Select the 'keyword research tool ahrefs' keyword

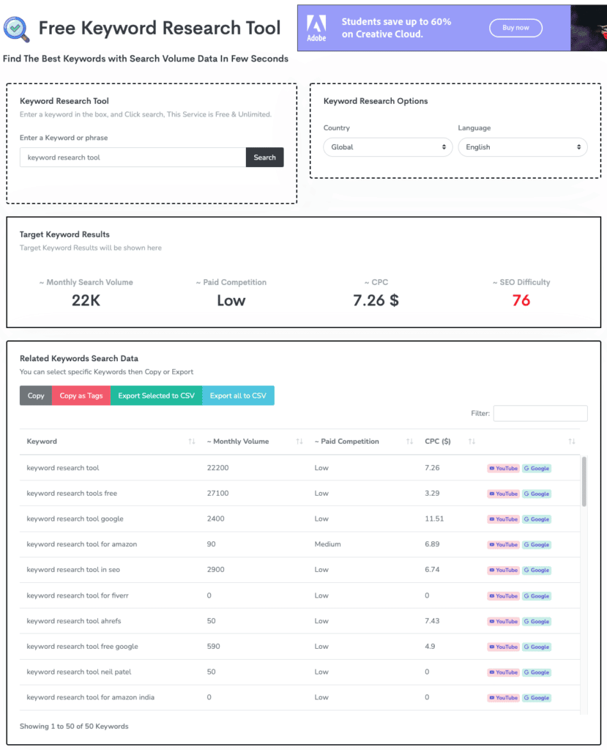[74, 621]
